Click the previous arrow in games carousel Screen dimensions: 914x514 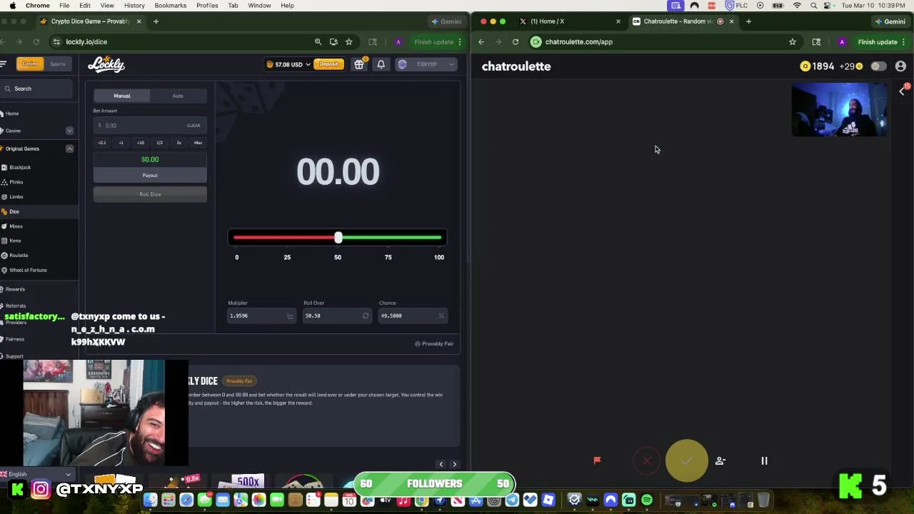coord(441,464)
